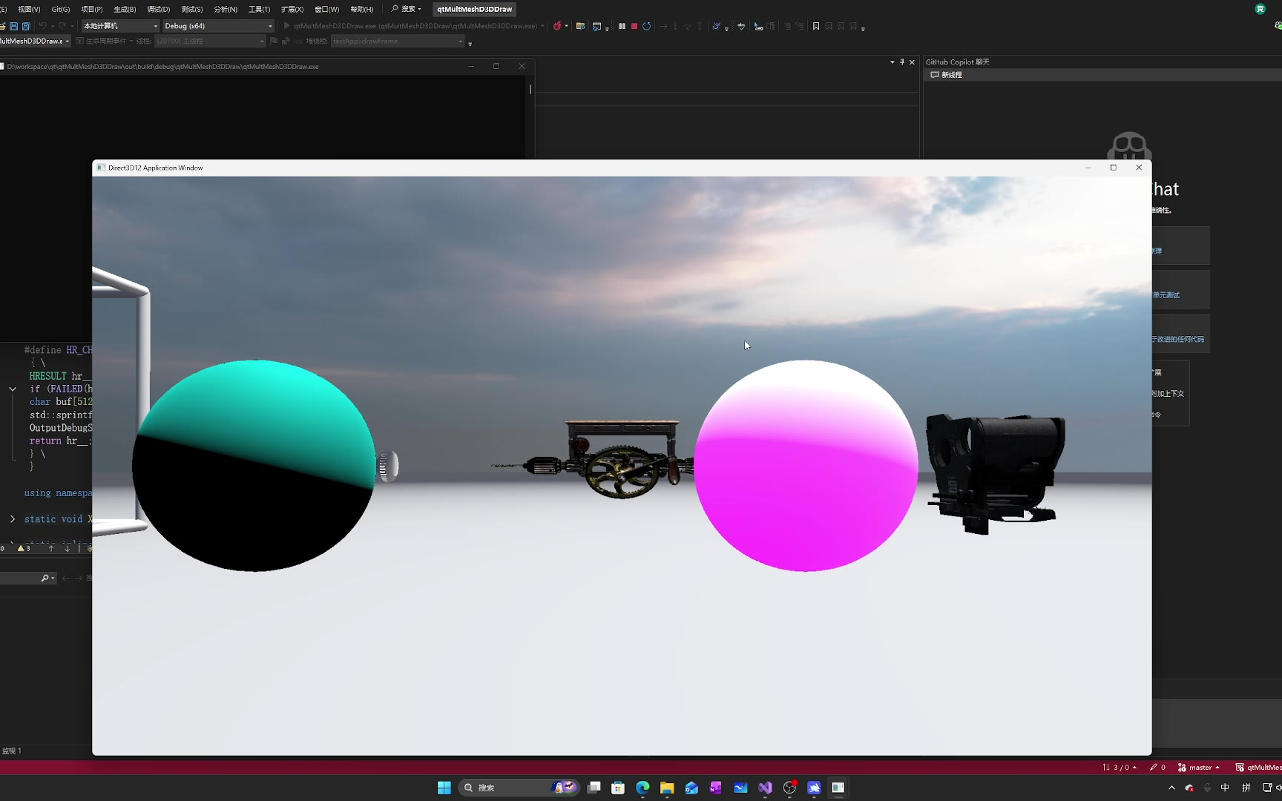Open the 调试(D) menu
This screenshot has height=801, width=1282.
(x=158, y=9)
